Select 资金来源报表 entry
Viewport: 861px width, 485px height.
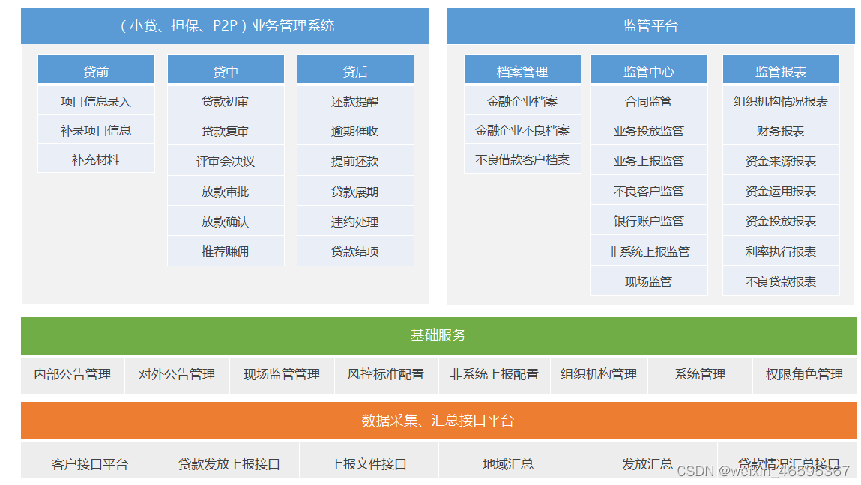click(781, 161)
